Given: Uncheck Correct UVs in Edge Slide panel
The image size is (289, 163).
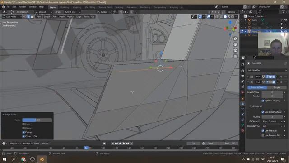Looking at the screenshot, I should point(23,136).
